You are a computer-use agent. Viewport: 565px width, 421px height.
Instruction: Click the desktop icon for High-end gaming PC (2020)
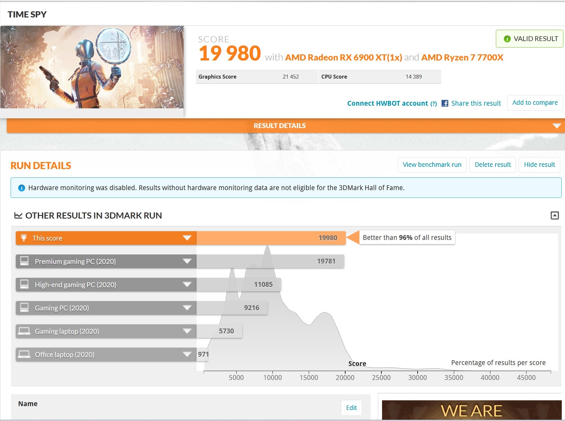coord(24,284)
